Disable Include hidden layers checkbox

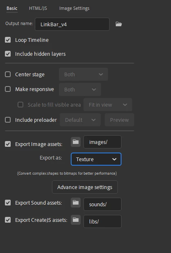[x=8, y=54]
